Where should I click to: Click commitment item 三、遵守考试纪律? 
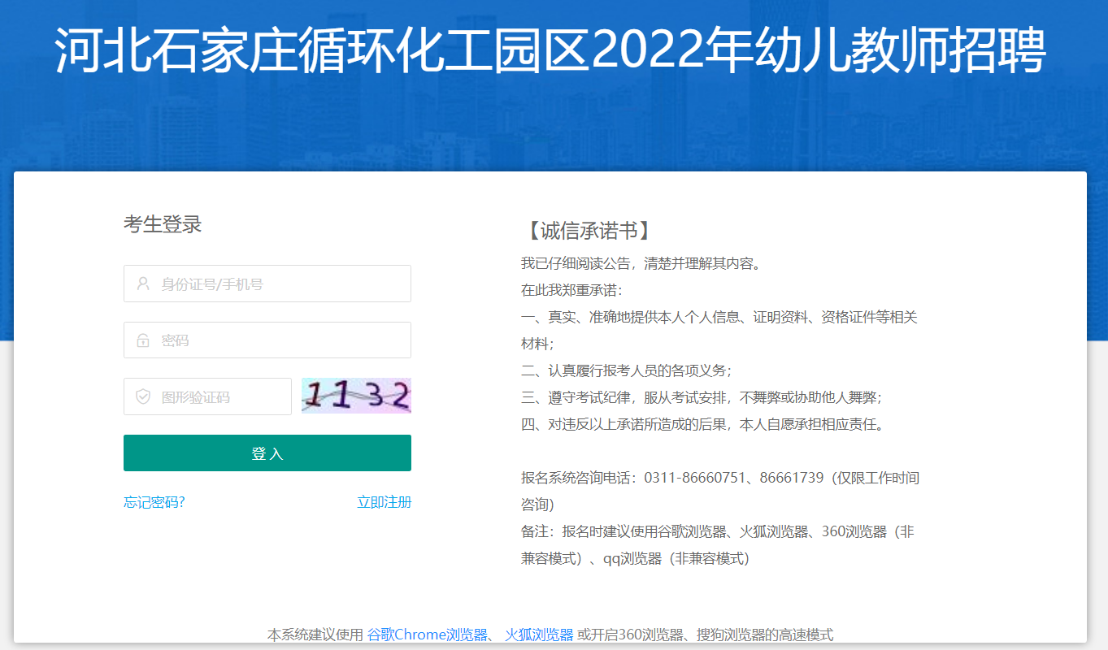702,397
